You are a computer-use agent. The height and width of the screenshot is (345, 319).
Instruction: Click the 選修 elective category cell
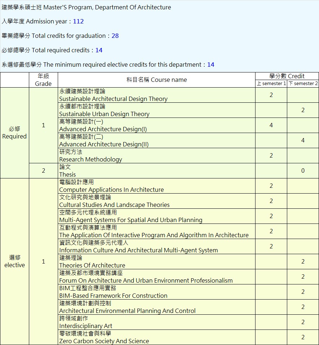pyautogui.click(x=14, y=261)
